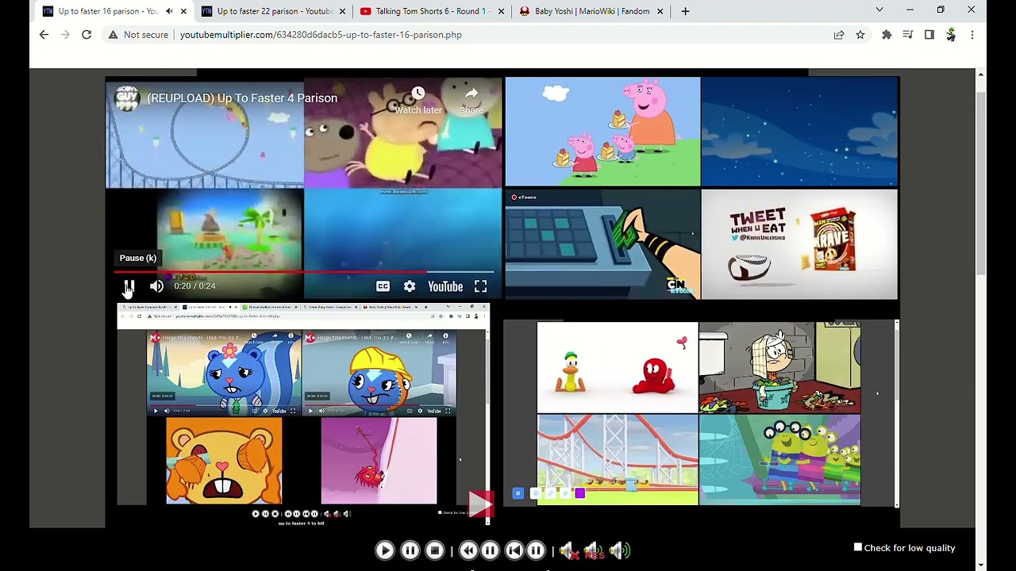Click the Peppa Pig cake video thumbnail
This screenshot has height=571, width=1016.
coord(603,132)
